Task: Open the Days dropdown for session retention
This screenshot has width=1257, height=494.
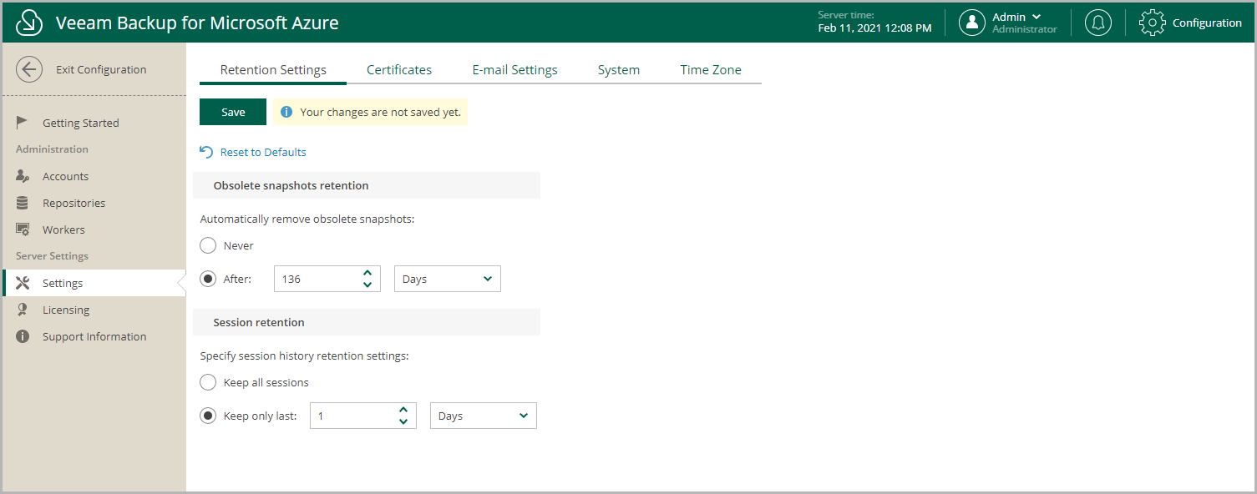Action: click(484, 416)
